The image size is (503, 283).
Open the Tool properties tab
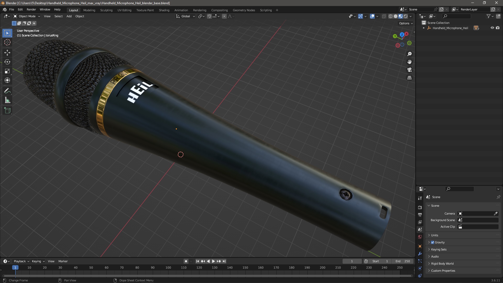tap(420, 198)
